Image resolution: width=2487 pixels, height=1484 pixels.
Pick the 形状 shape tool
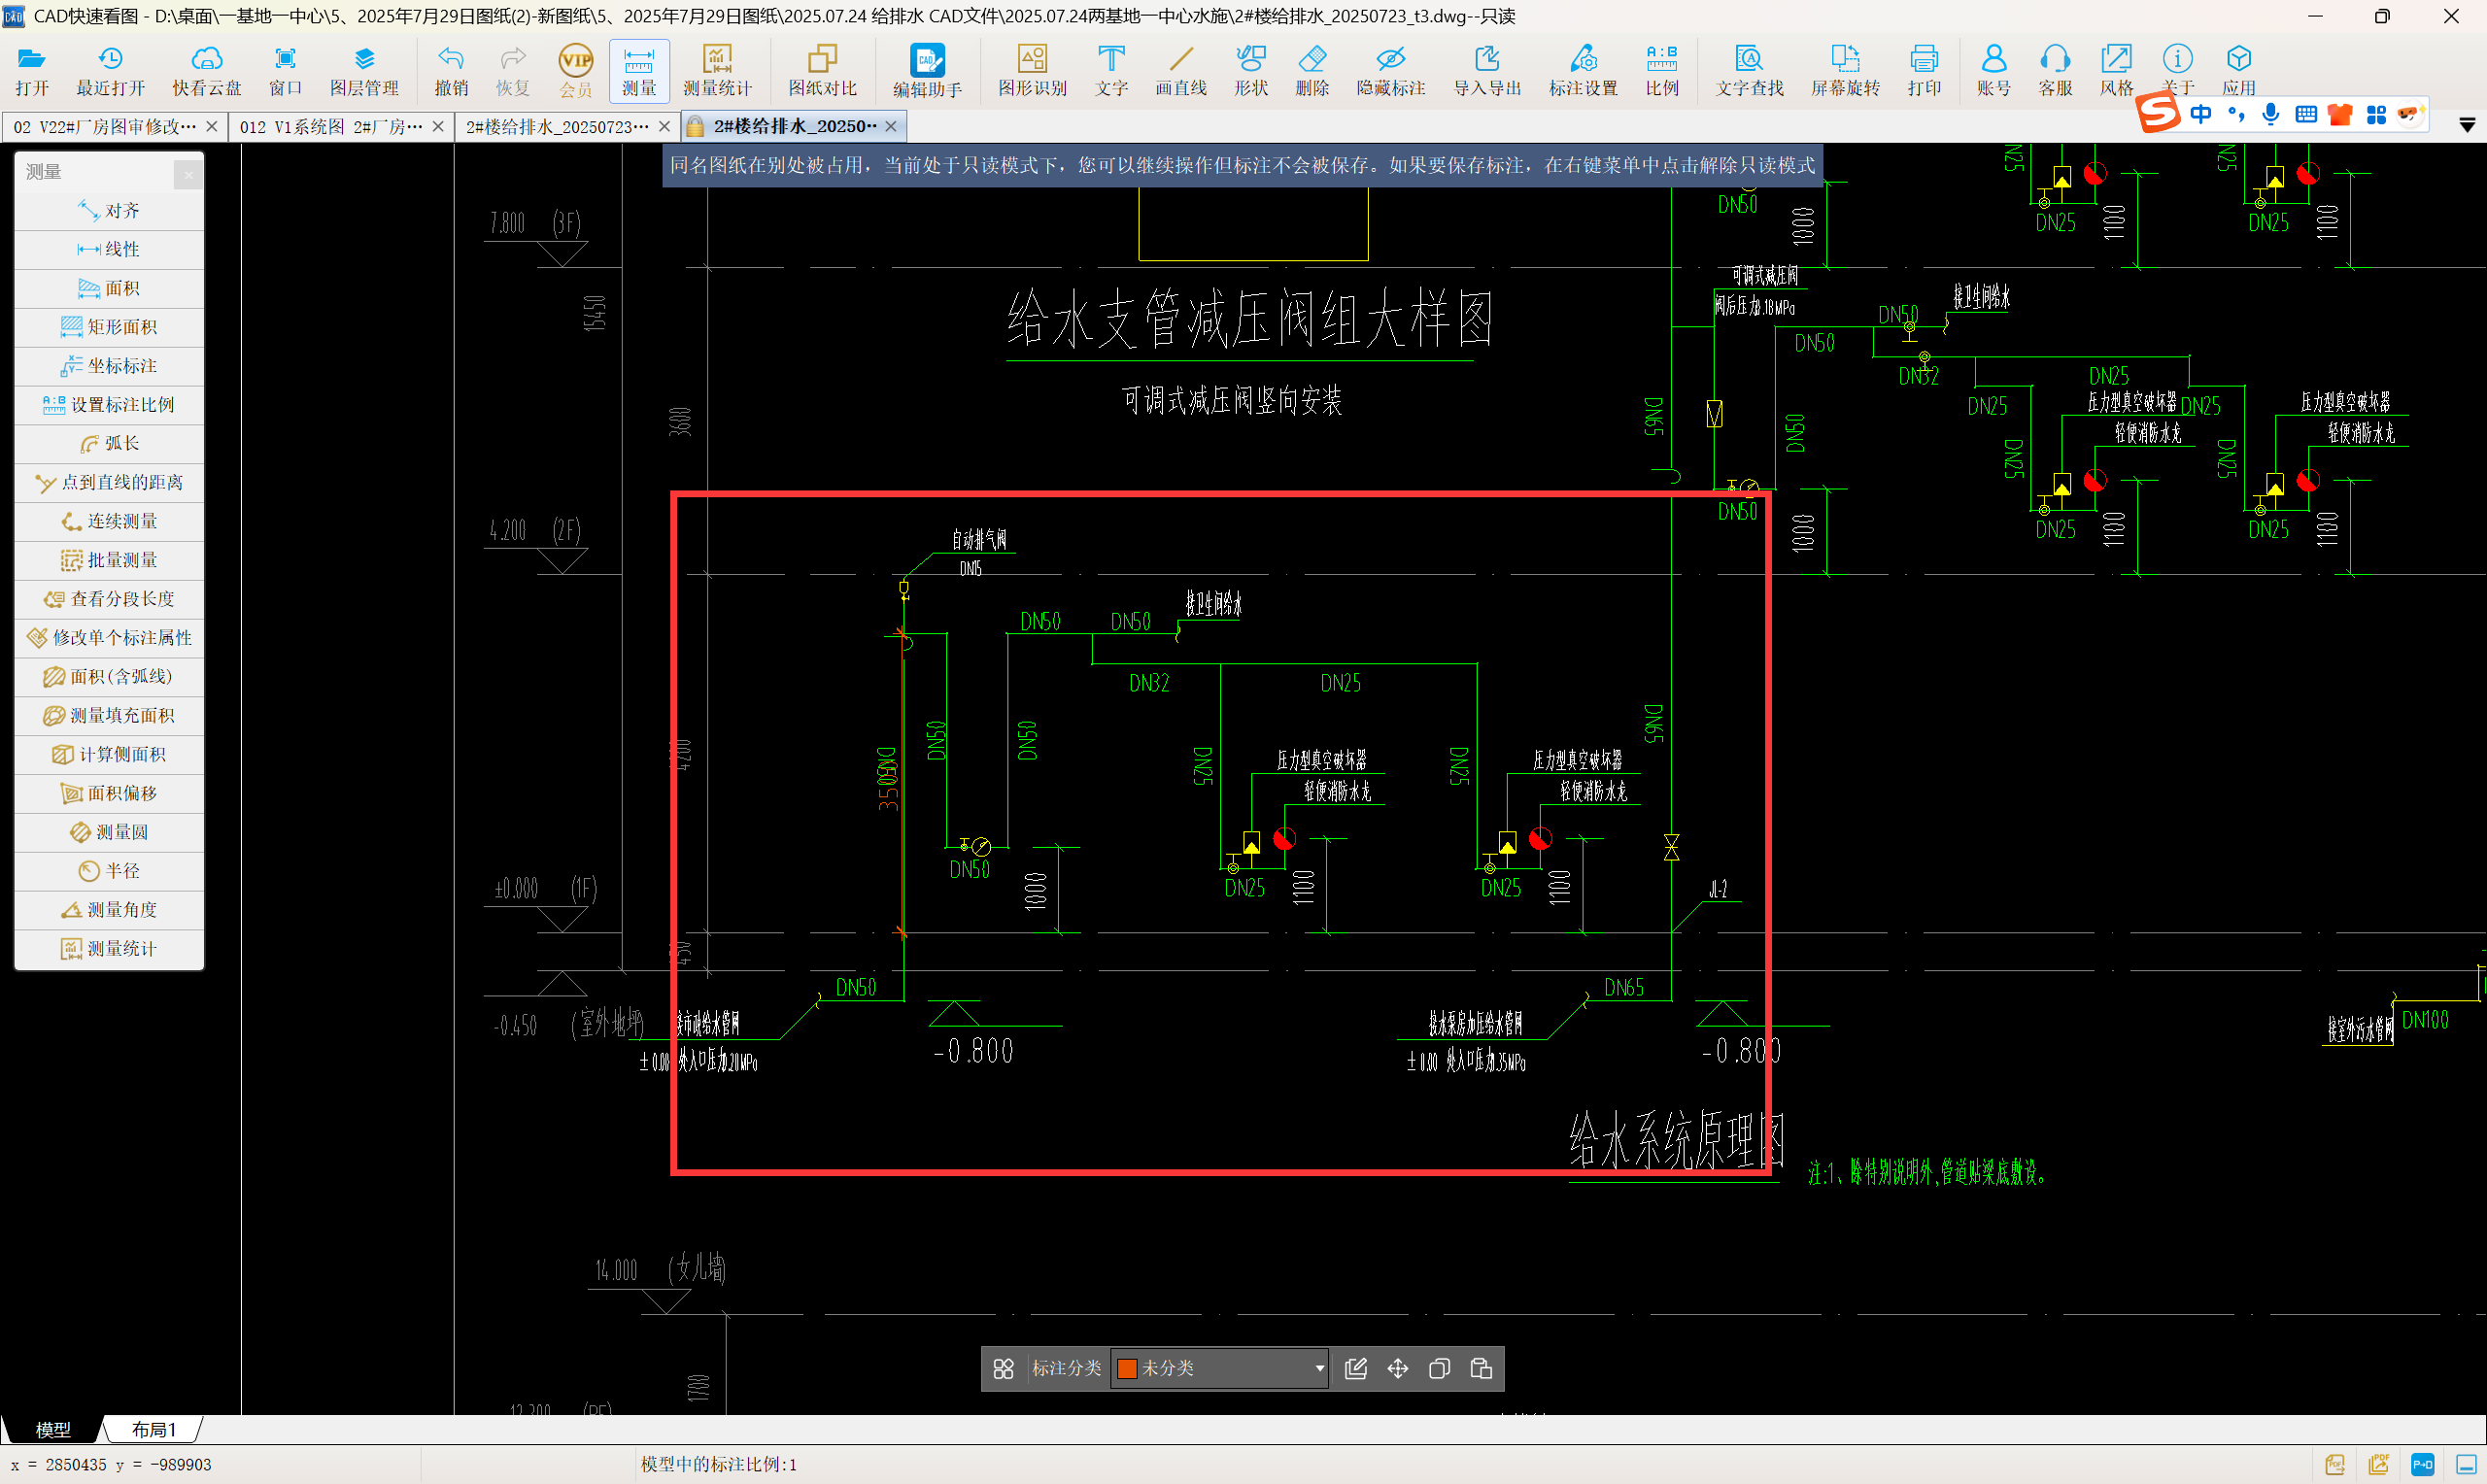(1251, 71)
